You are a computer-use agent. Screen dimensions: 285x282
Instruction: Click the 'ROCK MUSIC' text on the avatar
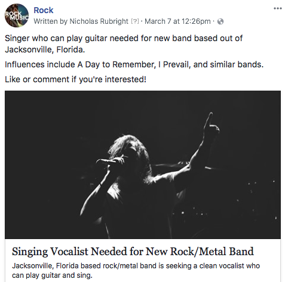(x=16, y=16)
